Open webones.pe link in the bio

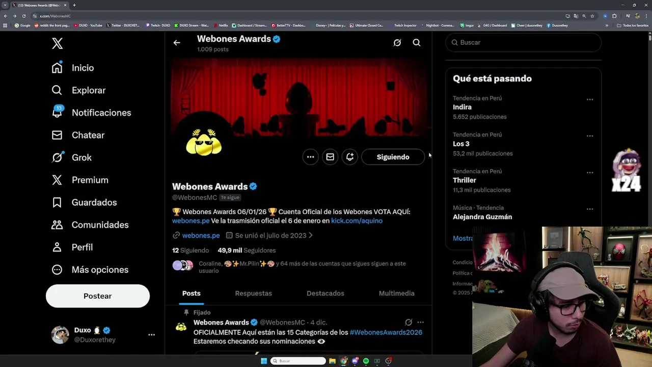[x=191, y=221]
